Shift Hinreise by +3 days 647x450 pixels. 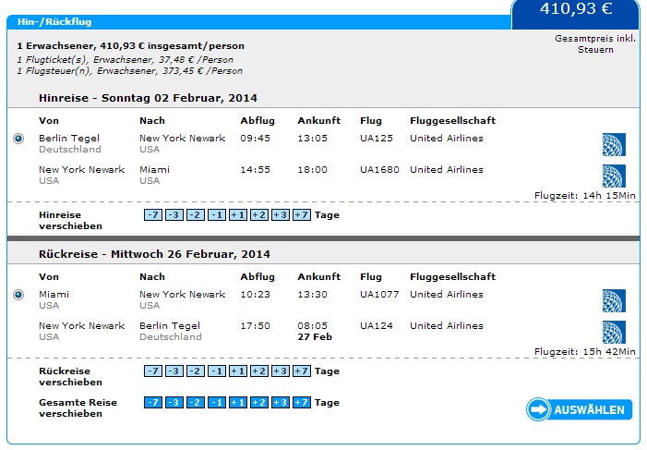tap(281, 215)
